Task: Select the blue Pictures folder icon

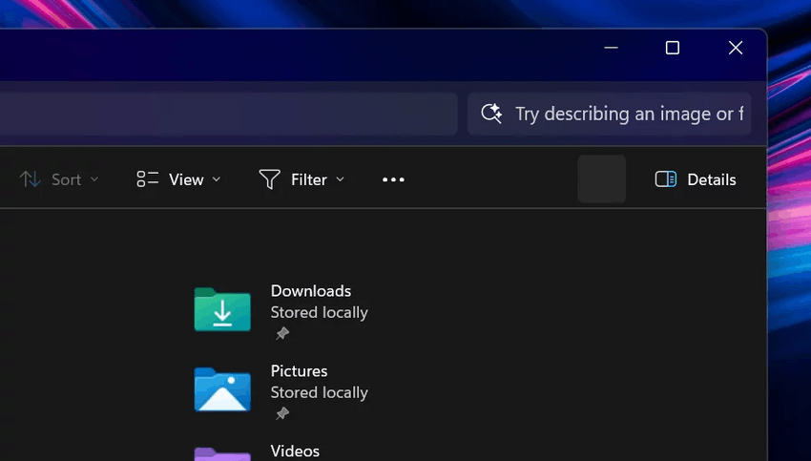Action: [x=222, y=389]
